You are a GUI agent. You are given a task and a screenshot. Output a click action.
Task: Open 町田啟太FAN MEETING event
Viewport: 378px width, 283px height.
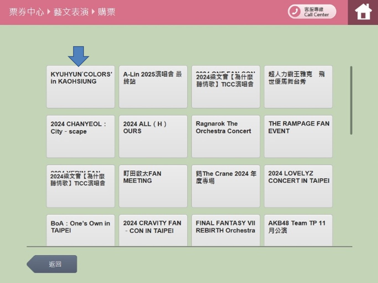[153, 186]
